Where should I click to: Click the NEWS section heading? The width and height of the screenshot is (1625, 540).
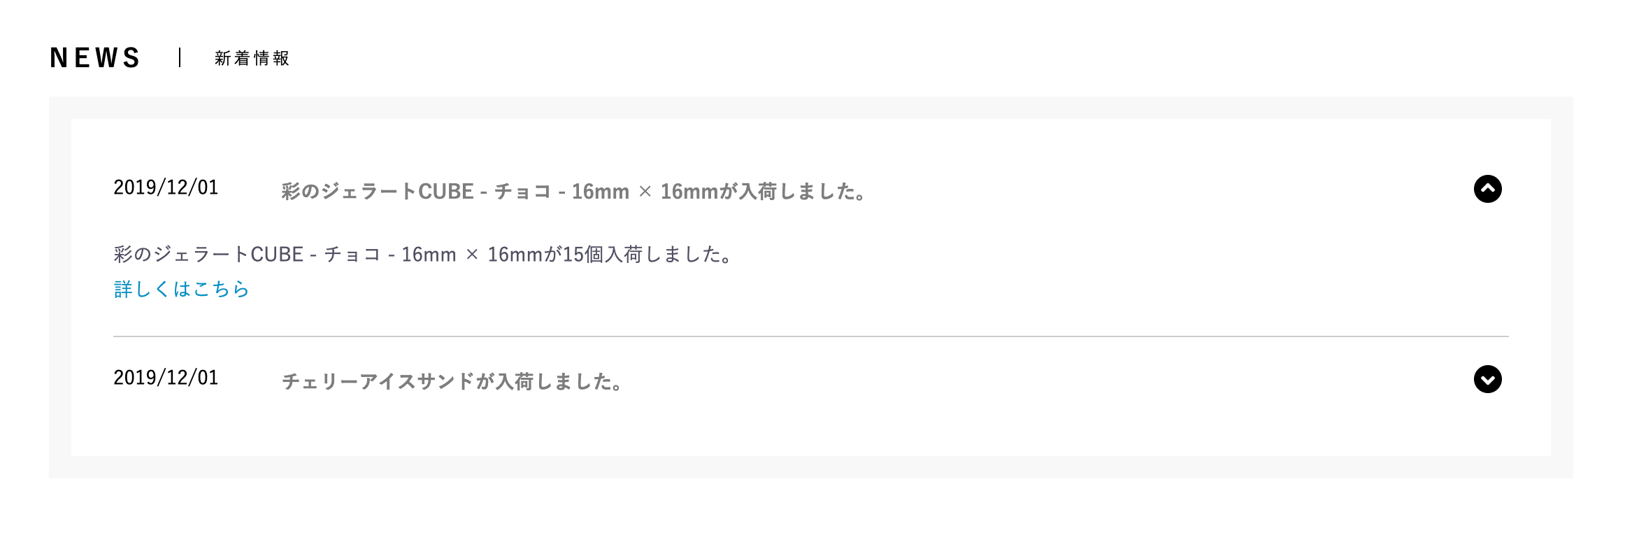95,58
